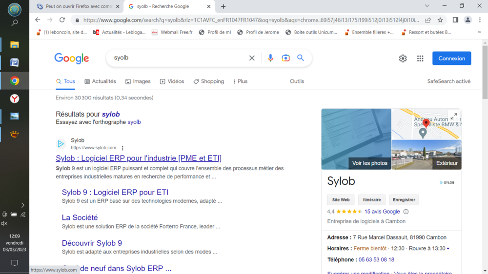Open the Sylob ERP main result link

pos(139,158)
